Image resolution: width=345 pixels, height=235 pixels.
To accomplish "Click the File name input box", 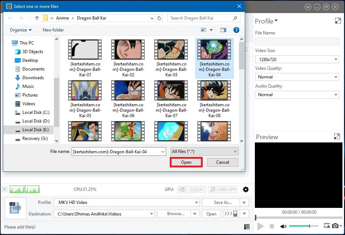I will (x=116, y=151).
